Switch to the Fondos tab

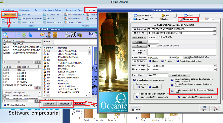[x=209, y=19]
